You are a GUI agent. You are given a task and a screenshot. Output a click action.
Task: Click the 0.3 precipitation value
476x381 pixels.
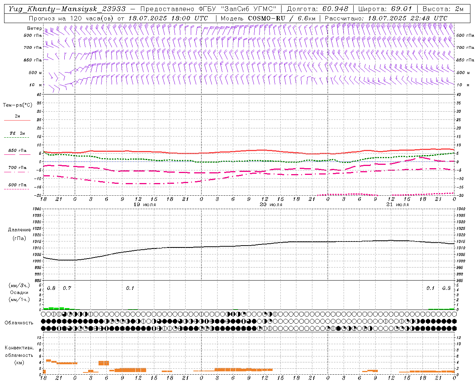point(446,288)
